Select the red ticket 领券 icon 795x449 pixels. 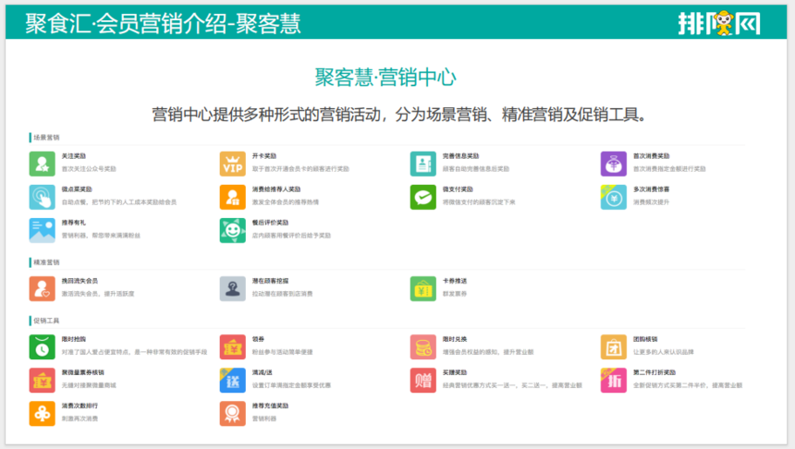(x=233, y=347)
